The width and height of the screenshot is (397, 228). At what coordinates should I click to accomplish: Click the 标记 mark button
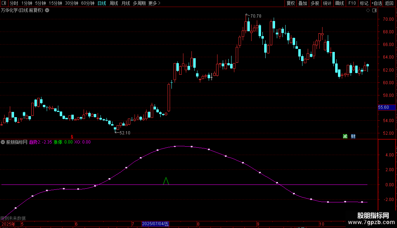[364, 3]
